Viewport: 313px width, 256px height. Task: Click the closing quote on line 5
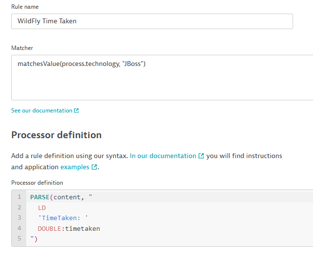(x=32, y=238)
